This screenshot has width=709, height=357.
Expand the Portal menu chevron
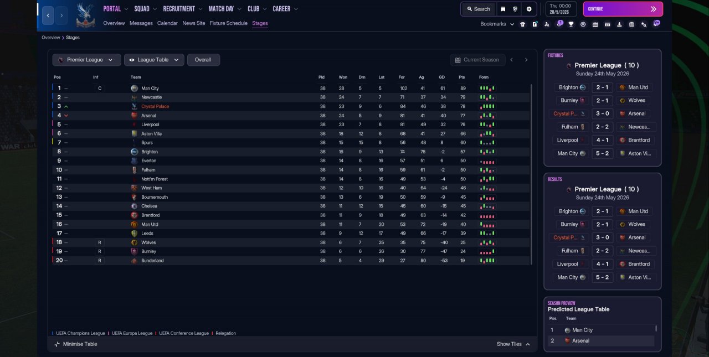point(126,9)
